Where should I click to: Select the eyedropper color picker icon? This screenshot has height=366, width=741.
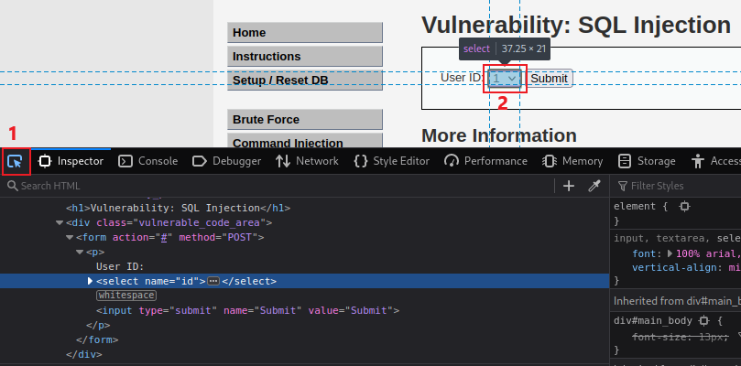tap(594, 186)
